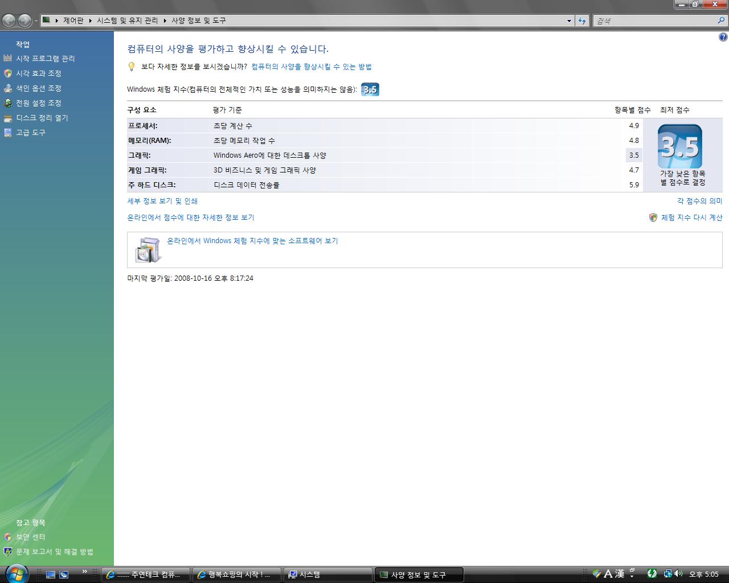Click the processor subscore 4.9

(634, 126)
